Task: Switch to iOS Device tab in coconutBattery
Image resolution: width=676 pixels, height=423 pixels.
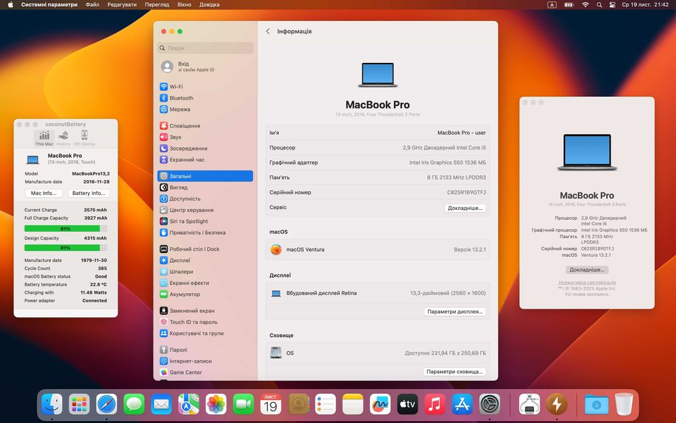Action: pyautogui.click(x=84, y=139)
